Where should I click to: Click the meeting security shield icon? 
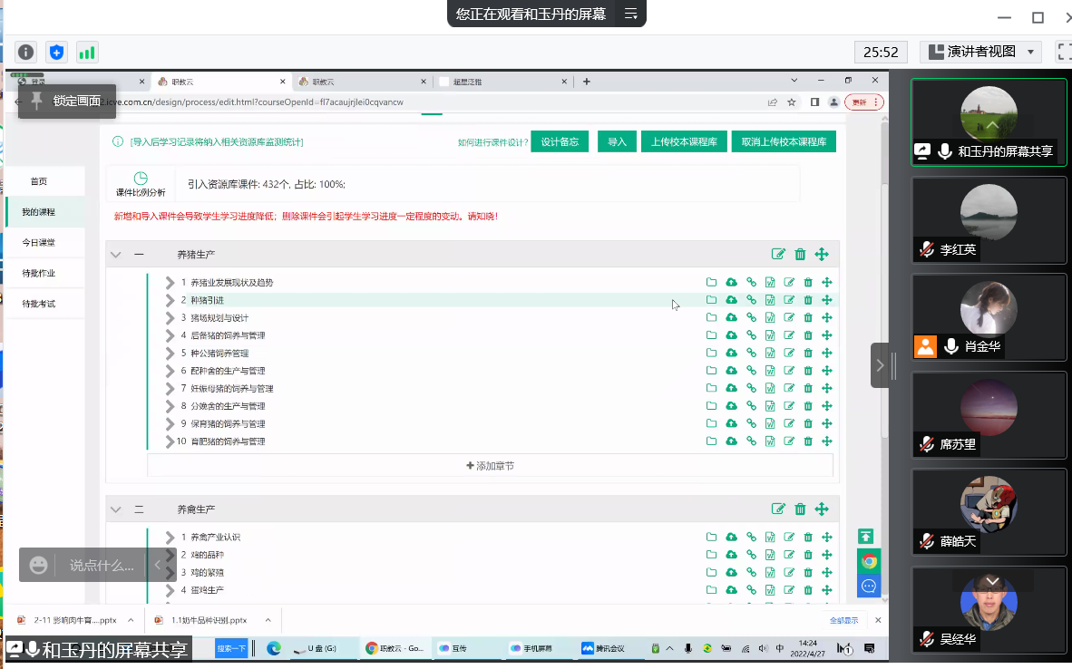pyautogui.click(x=57, y=53)
